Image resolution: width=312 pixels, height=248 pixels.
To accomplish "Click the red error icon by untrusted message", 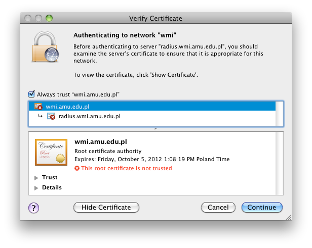I will (77, 168).
